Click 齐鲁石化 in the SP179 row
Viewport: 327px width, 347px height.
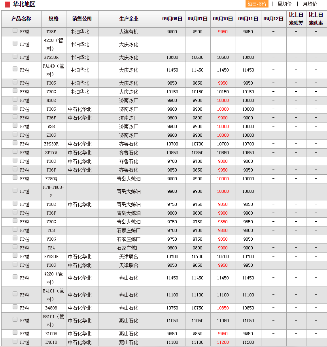click(129, 153)
